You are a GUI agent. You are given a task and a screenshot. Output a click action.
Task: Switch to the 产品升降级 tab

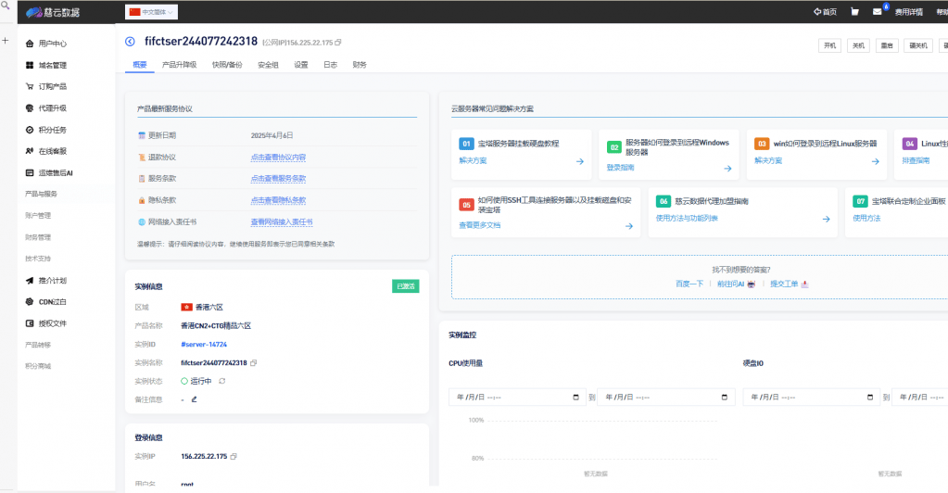(180, 65)
